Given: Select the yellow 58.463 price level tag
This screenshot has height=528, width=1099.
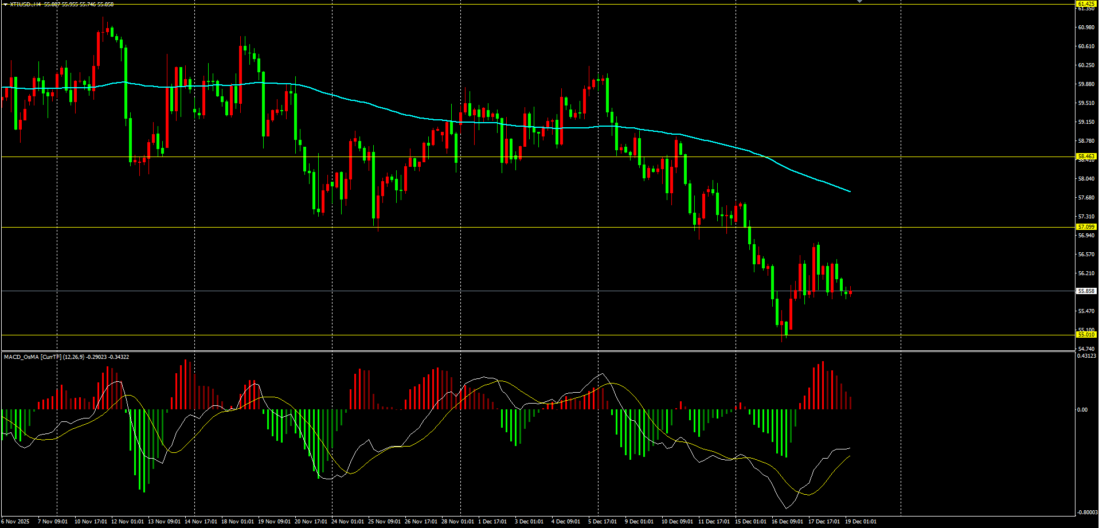Looking at the screenshot, I should [x=1086, y=157].
